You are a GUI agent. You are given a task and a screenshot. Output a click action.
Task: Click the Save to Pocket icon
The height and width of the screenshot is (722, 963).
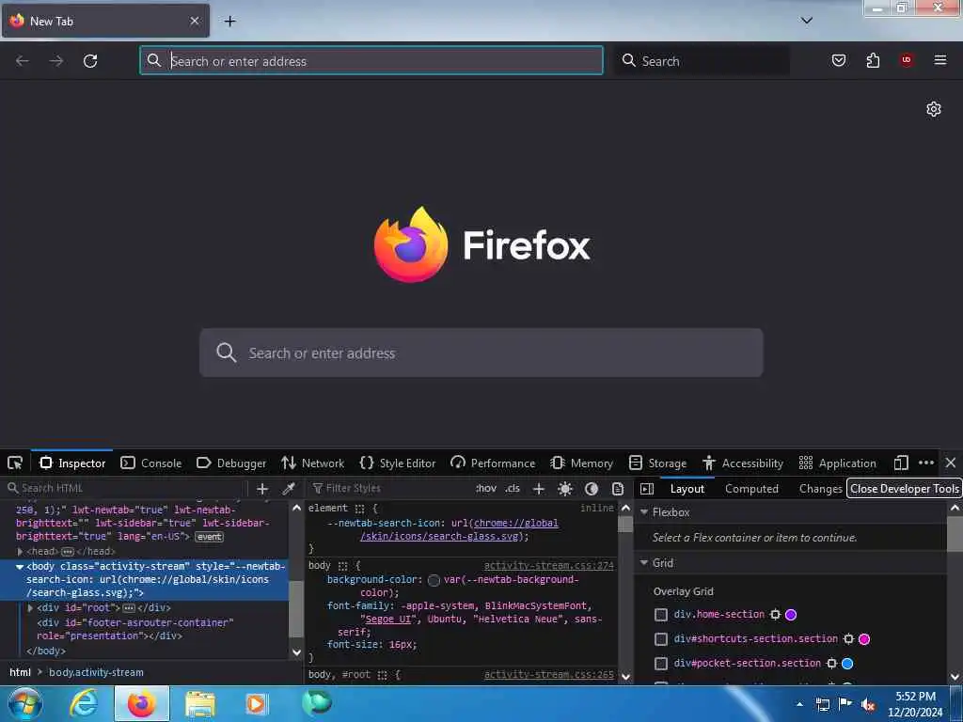[x=839, y=60]
